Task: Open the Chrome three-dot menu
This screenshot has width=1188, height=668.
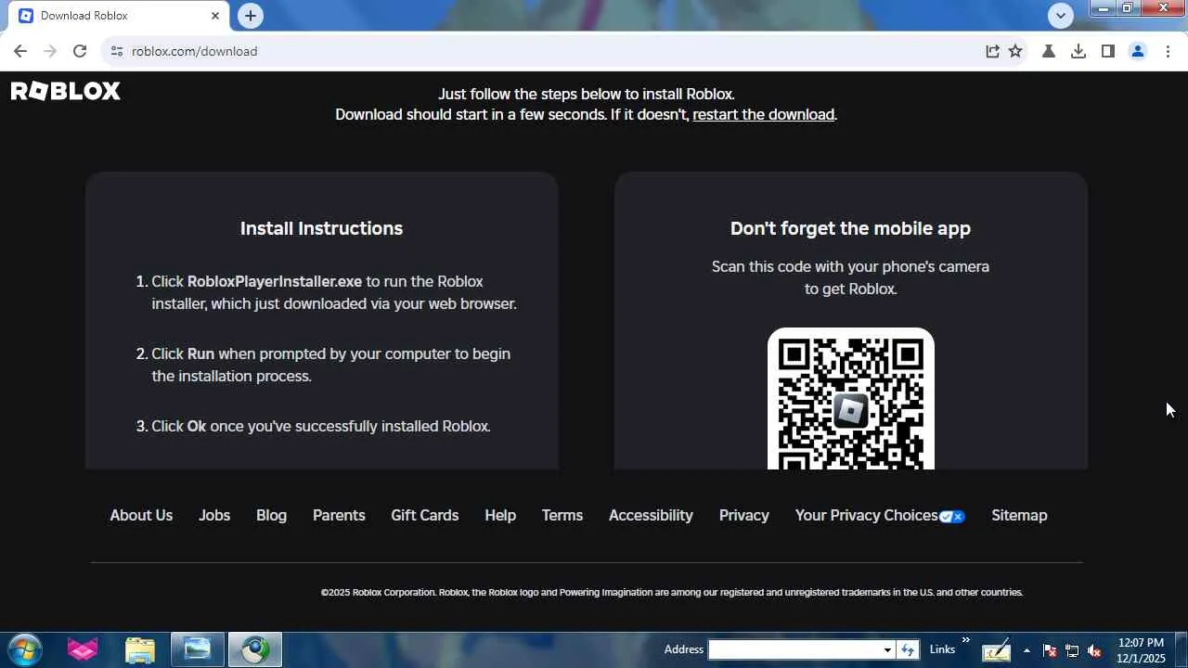Action: 1168,51
